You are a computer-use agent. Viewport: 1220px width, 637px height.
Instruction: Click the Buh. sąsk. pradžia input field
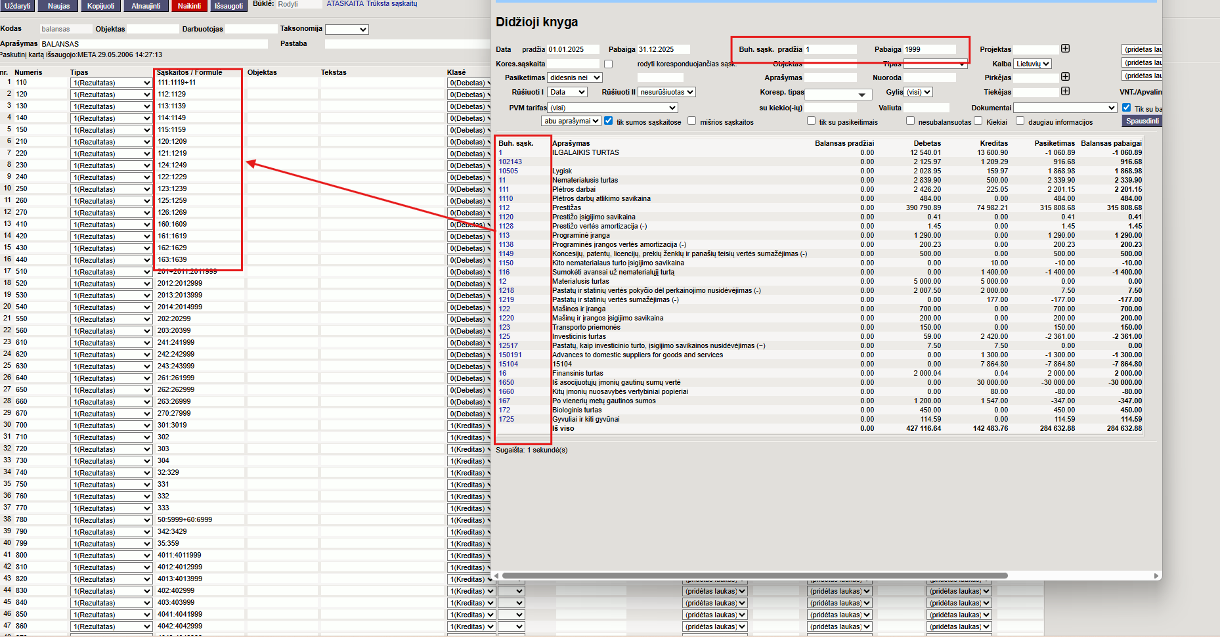click(830, 49)
